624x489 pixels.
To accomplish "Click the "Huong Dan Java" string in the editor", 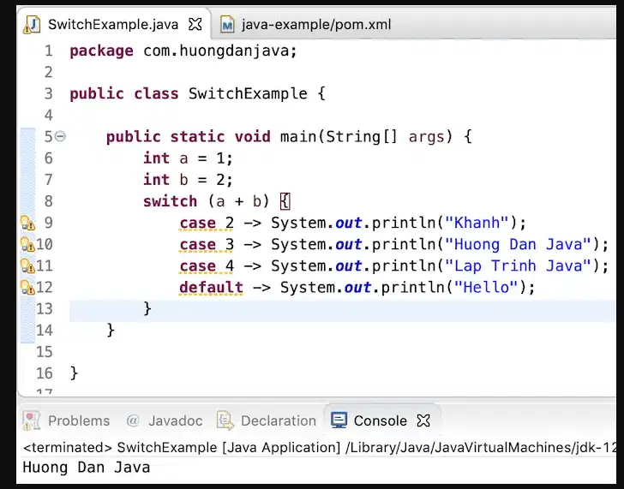I will tap(518, 244).
